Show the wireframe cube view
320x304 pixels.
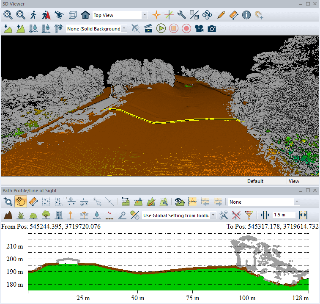click(72, 15)
